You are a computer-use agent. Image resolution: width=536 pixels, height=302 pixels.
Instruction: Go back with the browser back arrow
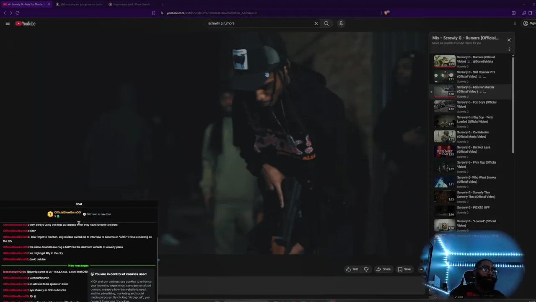5,13
